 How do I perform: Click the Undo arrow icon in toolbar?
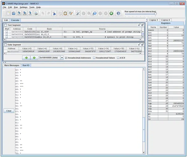(x=43, y=13)
